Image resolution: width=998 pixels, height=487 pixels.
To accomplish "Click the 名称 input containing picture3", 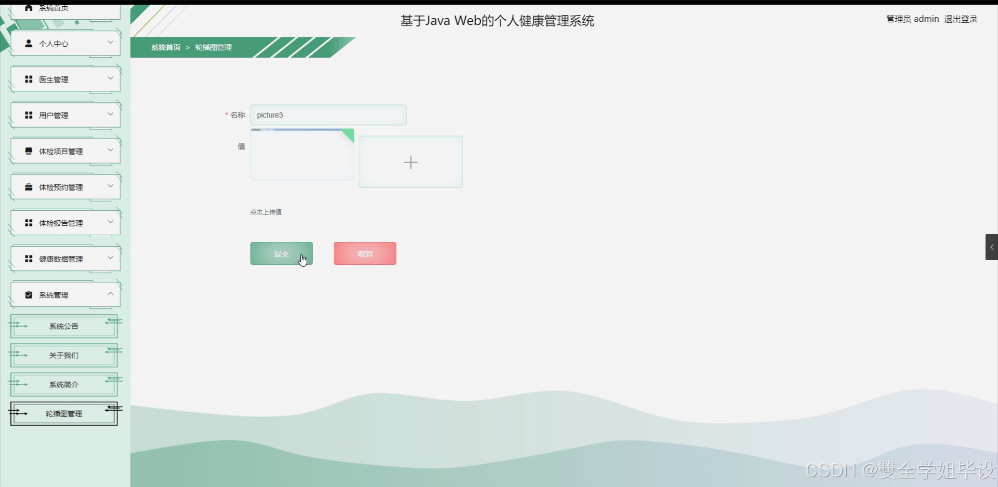I will [329, 115].
